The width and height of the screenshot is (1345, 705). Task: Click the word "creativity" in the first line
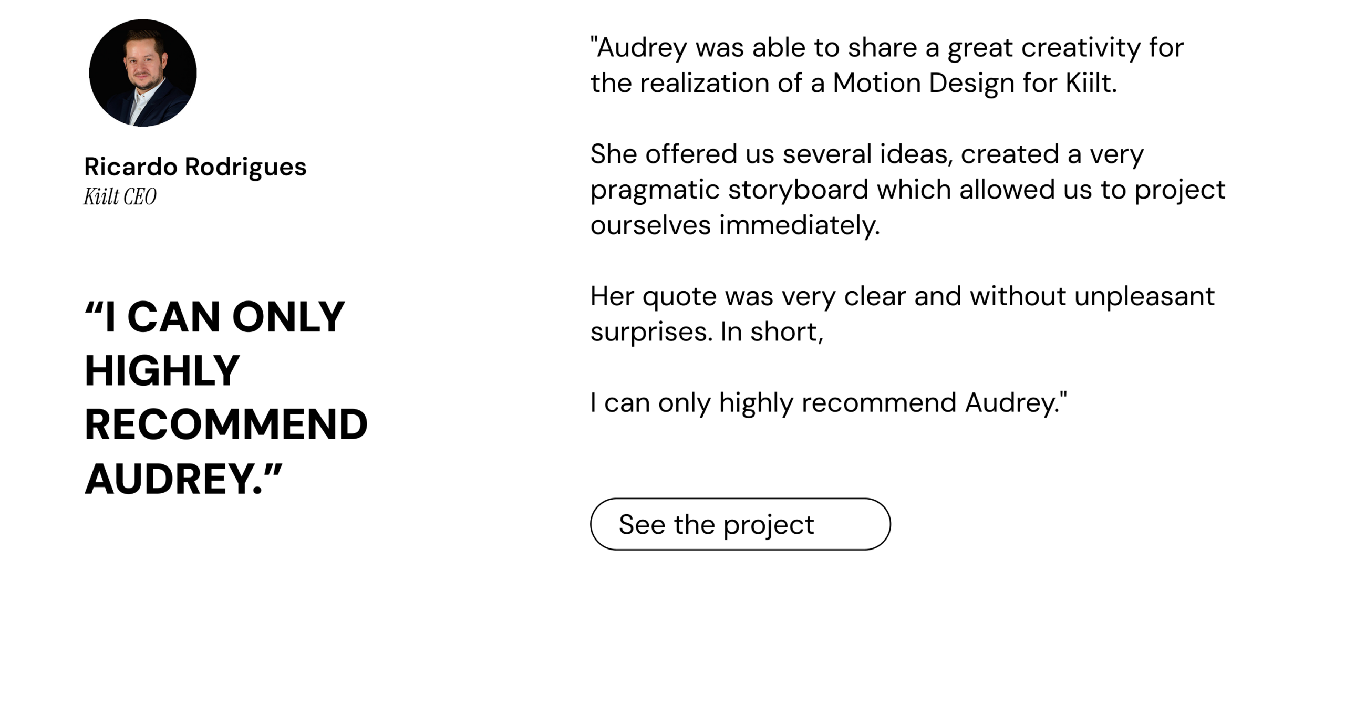pos(1081,48)
